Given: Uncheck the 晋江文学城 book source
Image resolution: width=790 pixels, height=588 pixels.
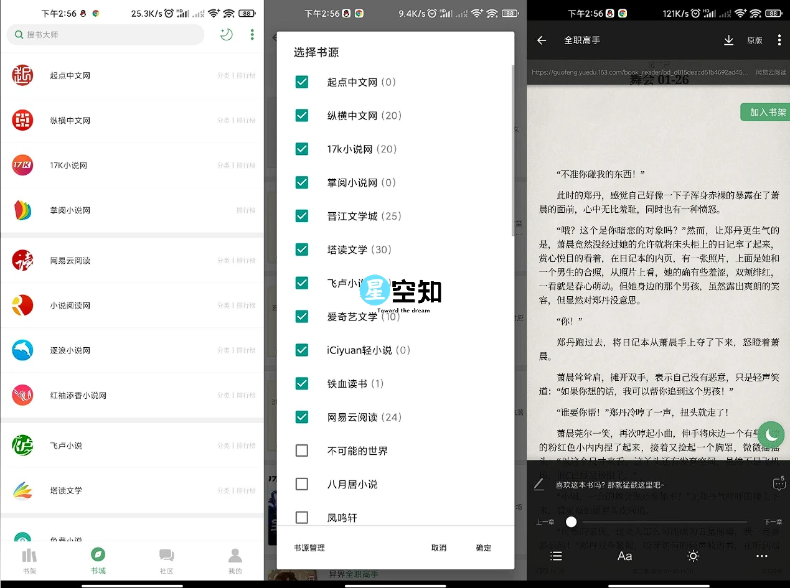Looking at the screenshot, I should pos(302,216).
